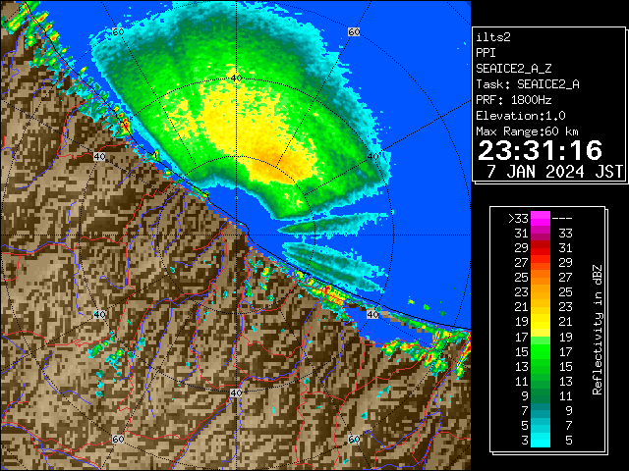This screenshot has height=471, width=629.
Task: Click the ">33" legend label
Action: pyautogui.click(x=518, y=219)
